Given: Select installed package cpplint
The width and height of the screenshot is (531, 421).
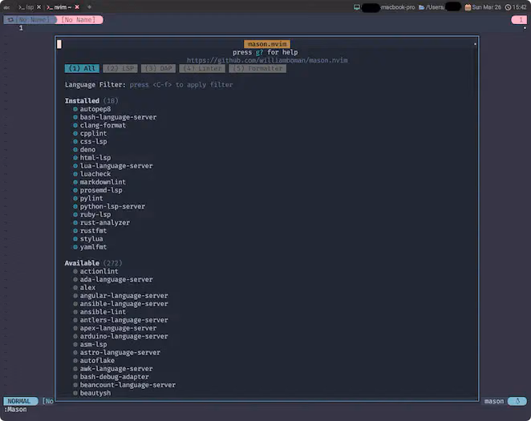Looking at the screenshot, I should pyautogui.click(x=93, y=133).
